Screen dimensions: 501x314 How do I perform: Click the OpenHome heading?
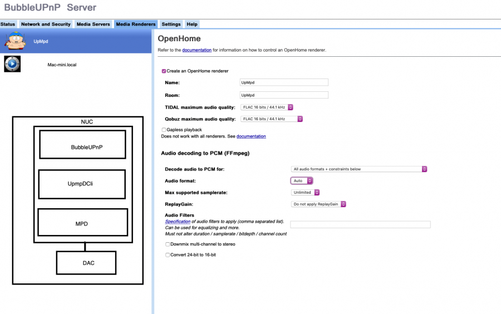tap(179, 38)
